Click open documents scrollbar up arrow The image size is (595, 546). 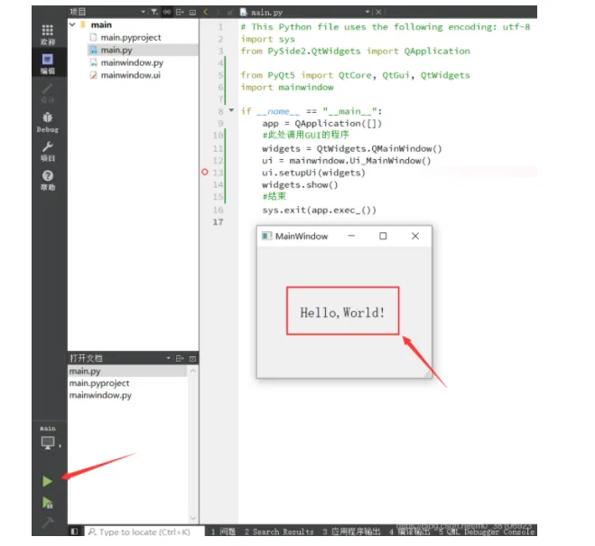(x=193, y=371)
